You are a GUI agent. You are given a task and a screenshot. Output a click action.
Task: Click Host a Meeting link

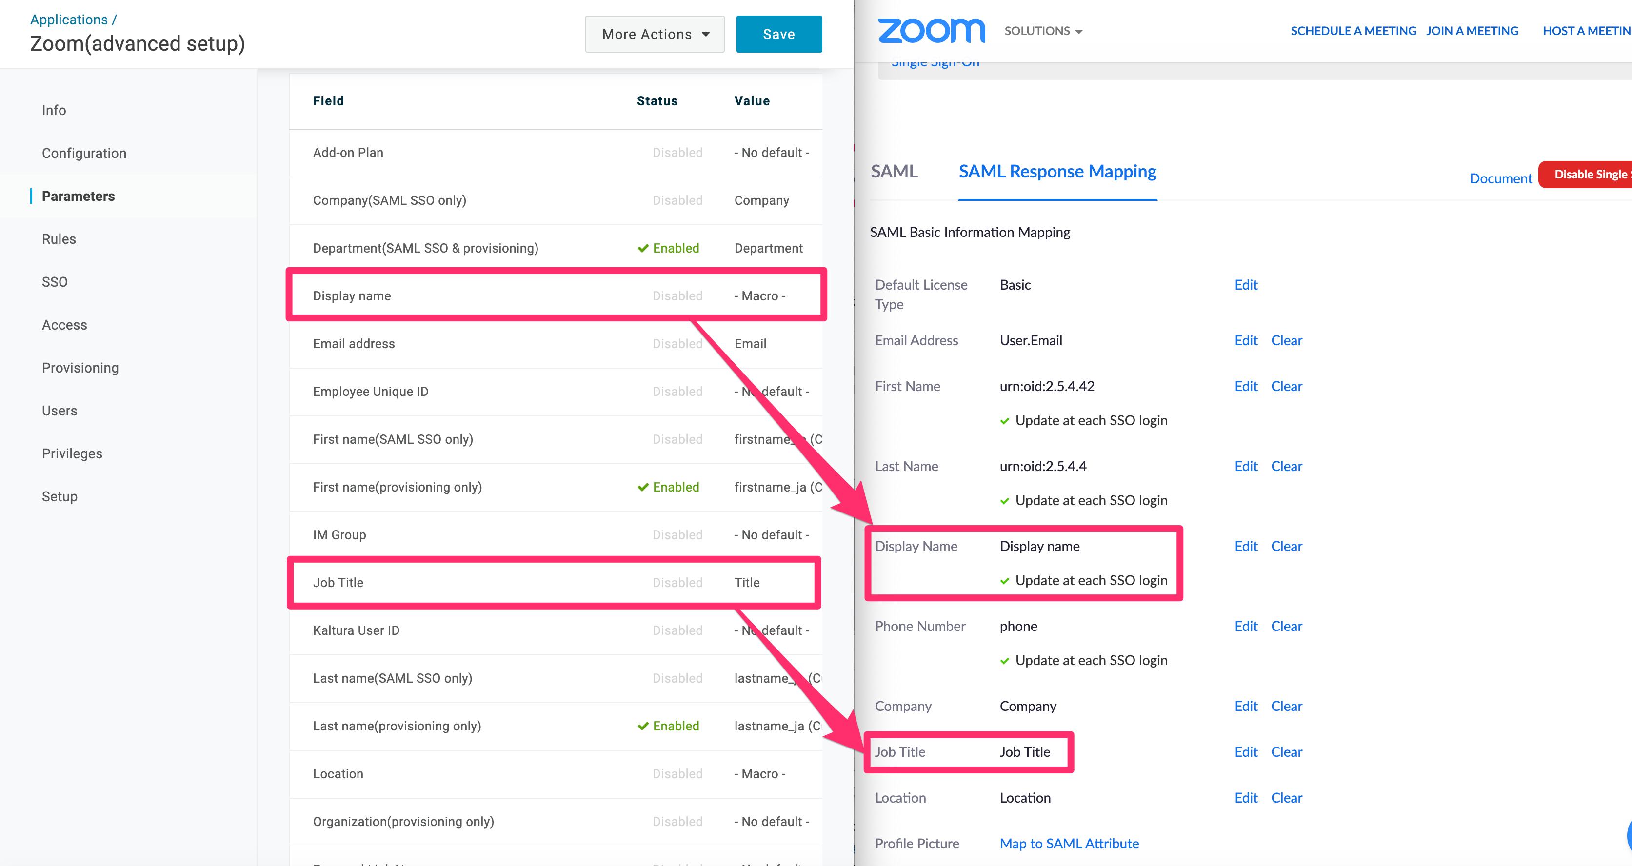tap(1586, 31)
